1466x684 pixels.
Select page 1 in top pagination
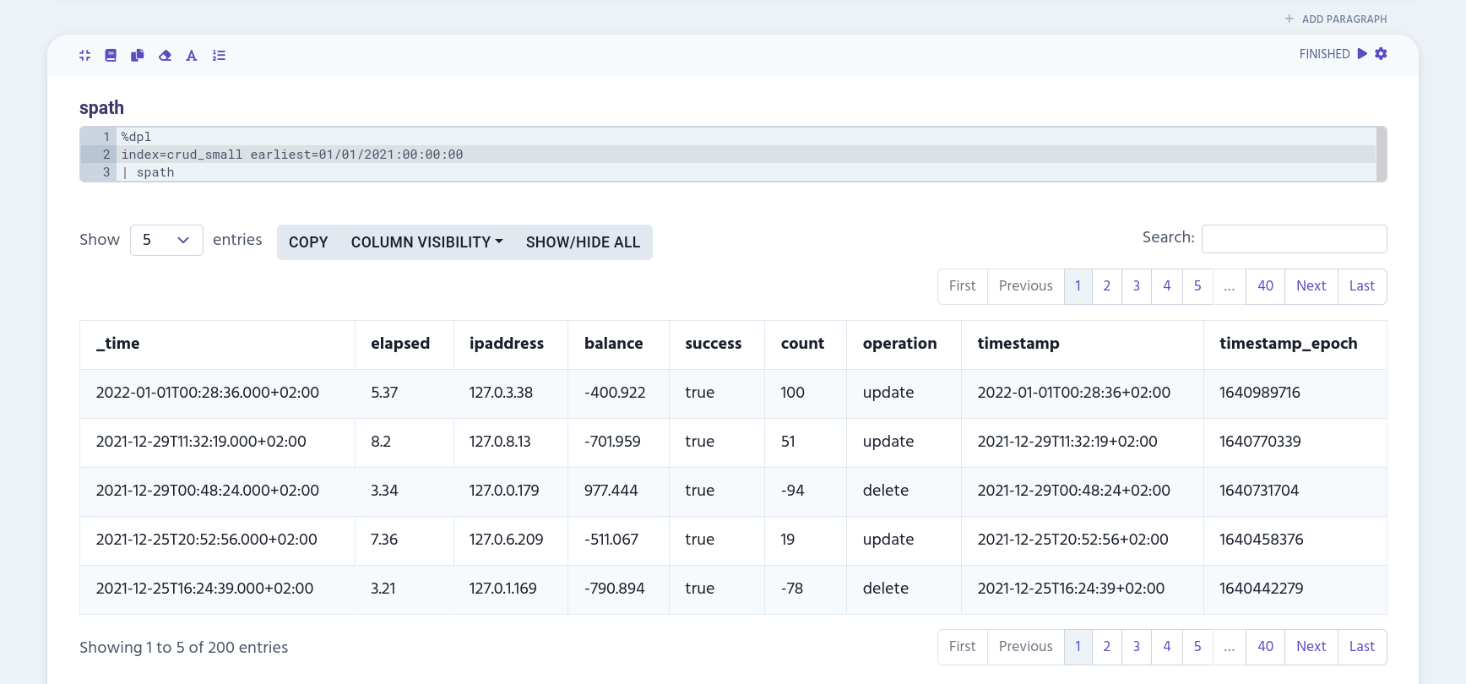tap(1078, 286)
